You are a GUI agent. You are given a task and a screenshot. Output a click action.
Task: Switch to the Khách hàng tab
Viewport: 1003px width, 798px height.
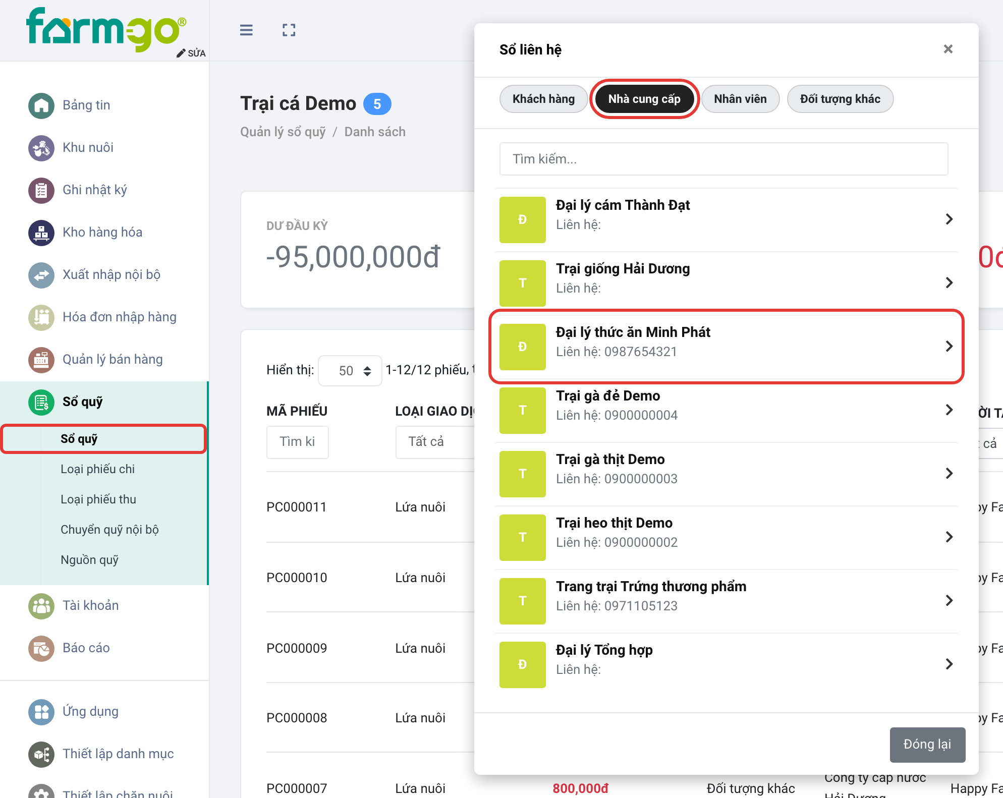543,99
